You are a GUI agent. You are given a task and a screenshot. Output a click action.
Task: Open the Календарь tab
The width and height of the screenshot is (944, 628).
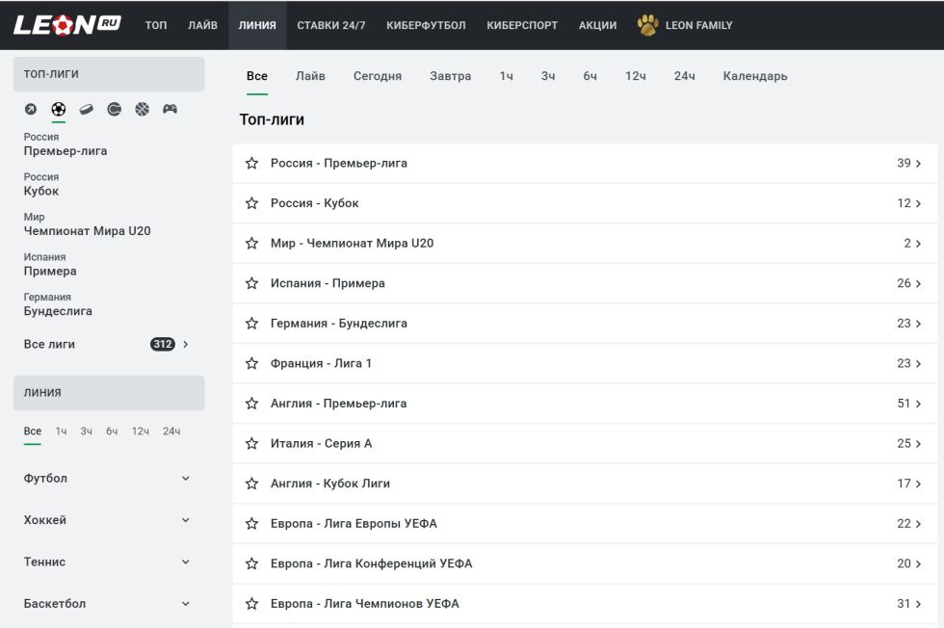click(x=754, y=76)
